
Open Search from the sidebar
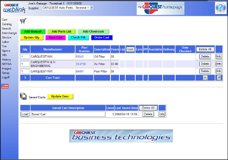[x=6, y=28]
